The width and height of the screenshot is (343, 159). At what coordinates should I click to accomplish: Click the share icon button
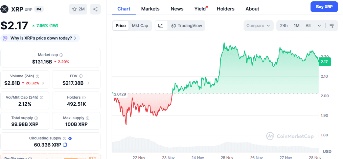pos(95,9)
